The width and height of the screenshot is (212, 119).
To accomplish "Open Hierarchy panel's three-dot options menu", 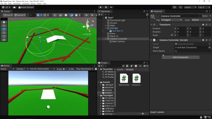I will [147, 11].
